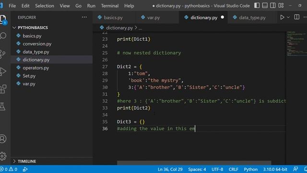The image size is (307, 173).
Task: Change encoding via UTF-8
Action: (x=217, y=169)
